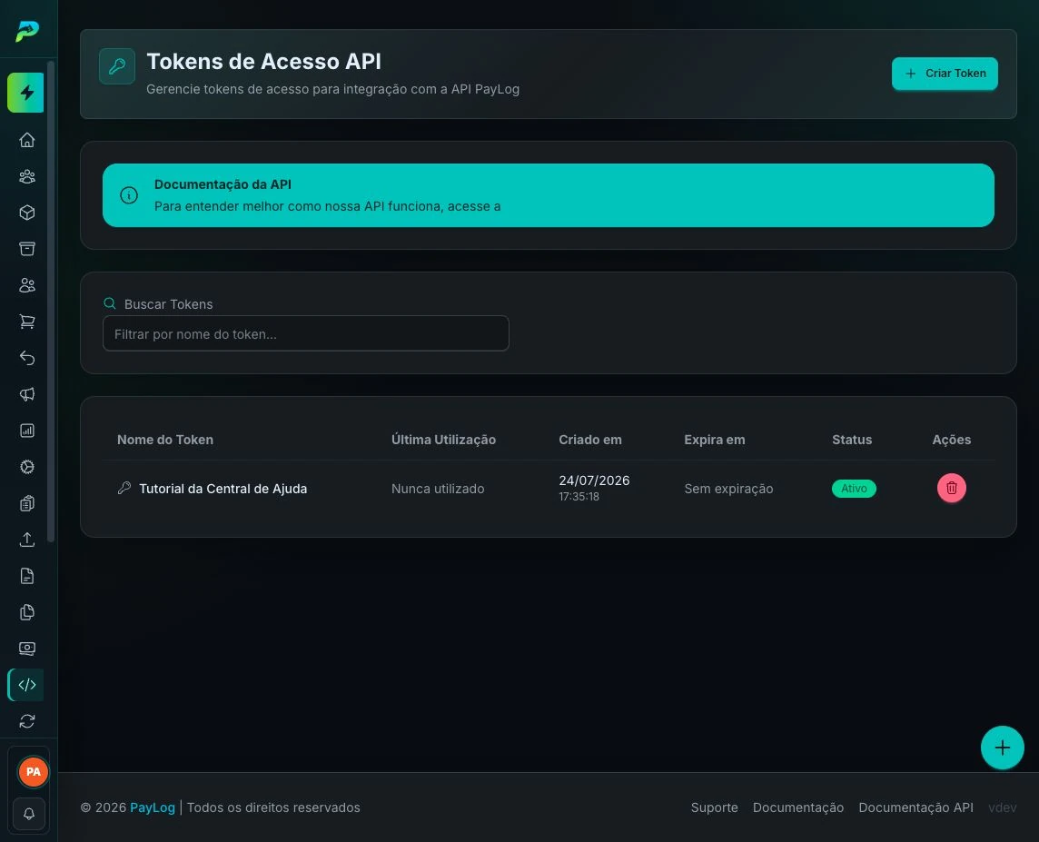
Task: Select the code brackets API sidebar icon
Action: 26,685
